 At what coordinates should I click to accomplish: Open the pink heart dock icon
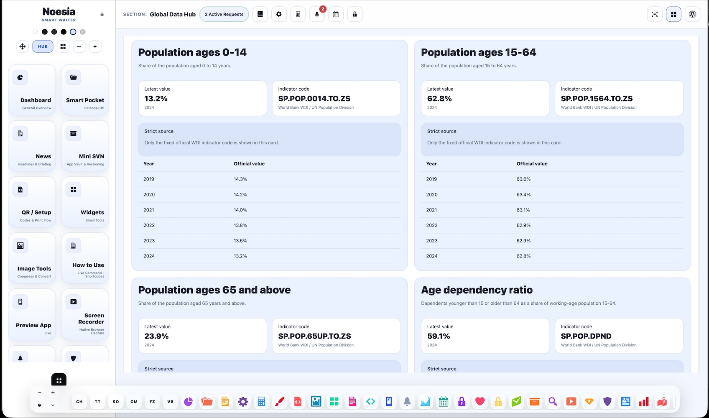click(480, 402)
